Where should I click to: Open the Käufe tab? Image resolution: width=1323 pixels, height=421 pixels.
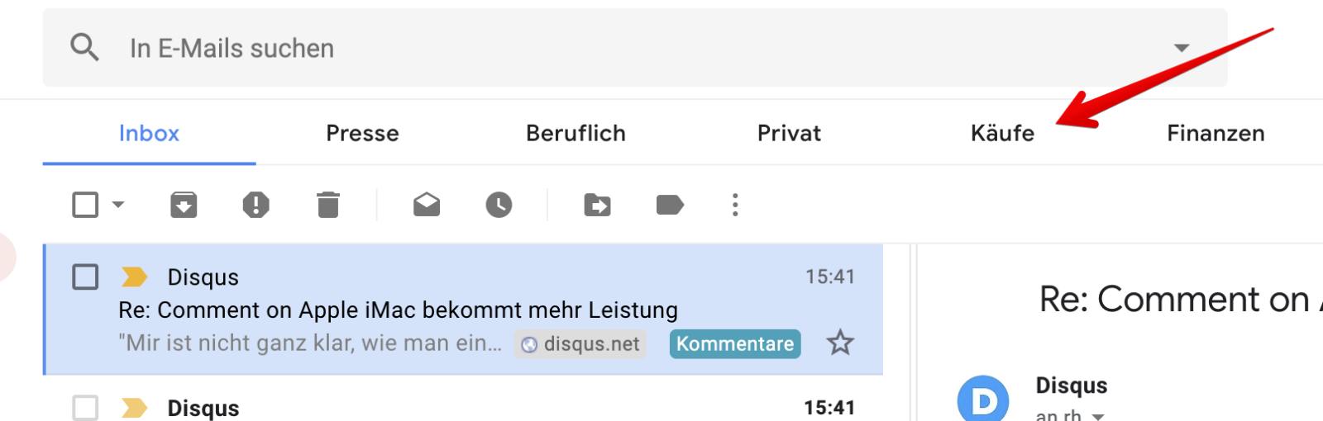click(x=1002, y=134)
